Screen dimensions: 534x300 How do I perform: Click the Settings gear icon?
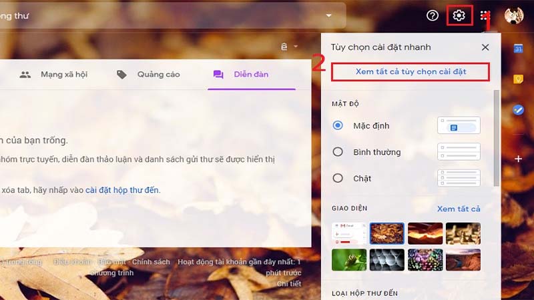459,15
